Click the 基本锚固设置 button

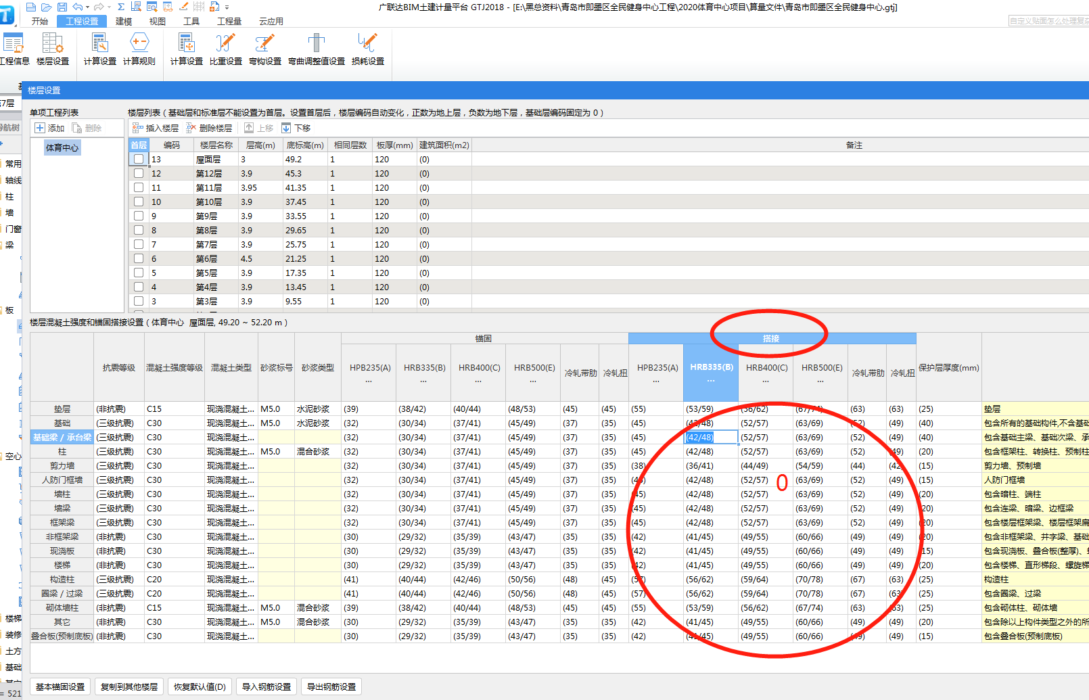pos(60,686)
